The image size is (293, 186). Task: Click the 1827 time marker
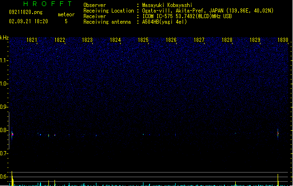[x=199, y=40]
